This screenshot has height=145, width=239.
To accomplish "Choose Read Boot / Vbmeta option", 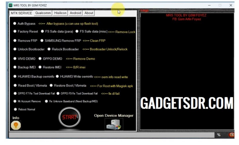I will pos(30,85).
